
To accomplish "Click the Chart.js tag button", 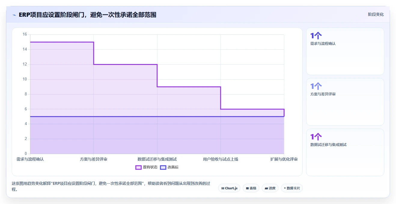I will pos(229,188).
